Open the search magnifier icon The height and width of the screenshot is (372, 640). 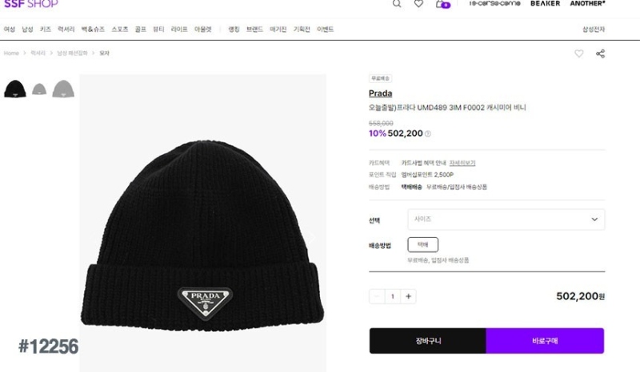point(397,4)
